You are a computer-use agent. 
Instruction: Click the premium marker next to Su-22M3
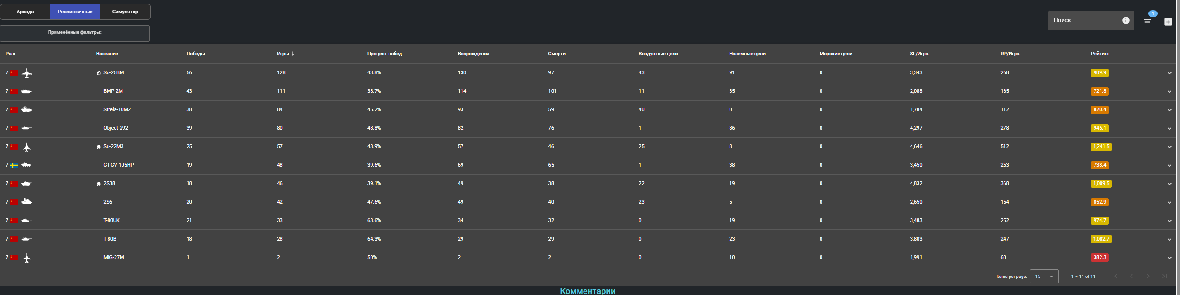point(98,147)
